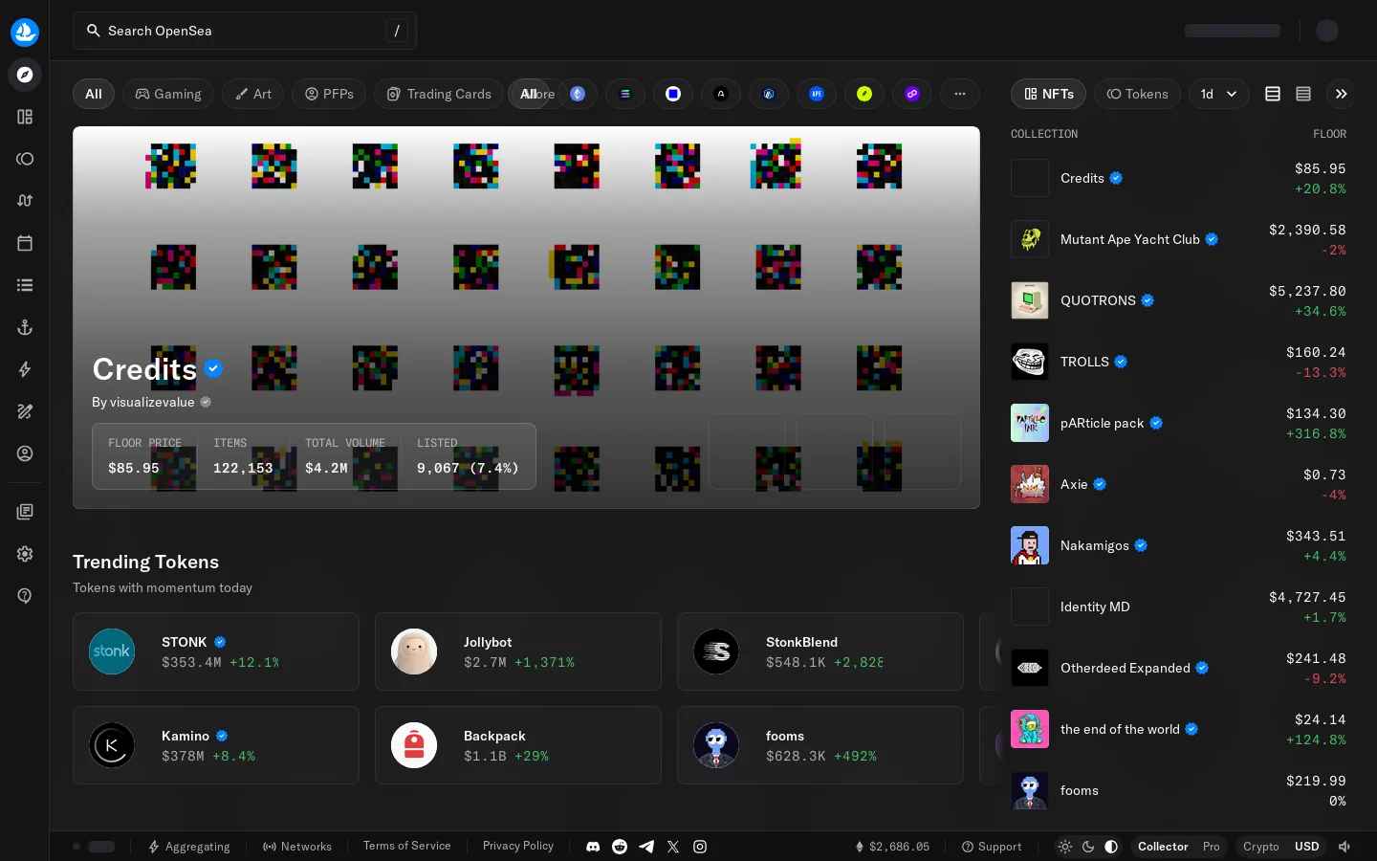Open the Otherdeed Expanded collection row
This screenshot has height=861, width=1377.
point(1178,668)
